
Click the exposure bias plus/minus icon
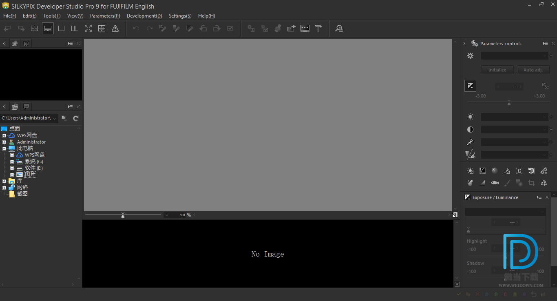point(470,86)
